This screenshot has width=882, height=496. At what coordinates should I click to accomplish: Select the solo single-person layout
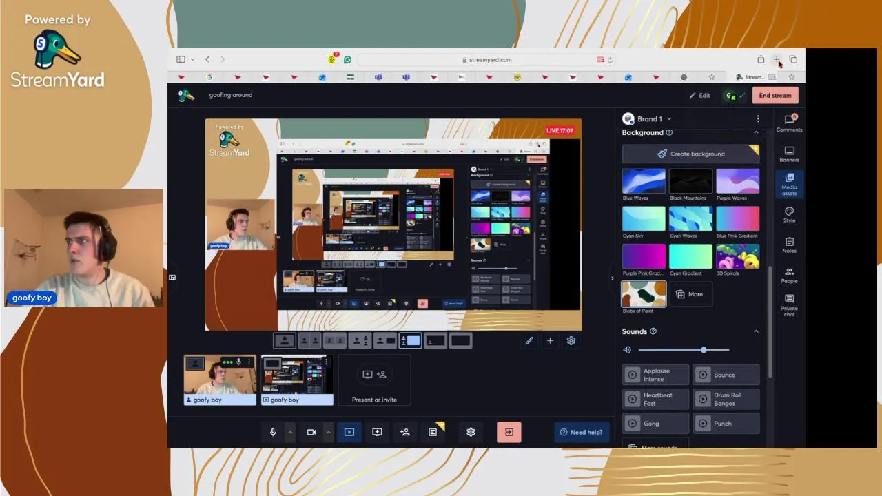[284, 340]
